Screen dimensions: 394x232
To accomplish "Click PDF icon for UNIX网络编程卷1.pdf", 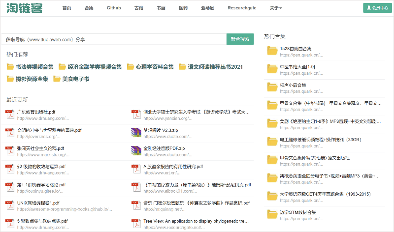I will coord(10,205).
